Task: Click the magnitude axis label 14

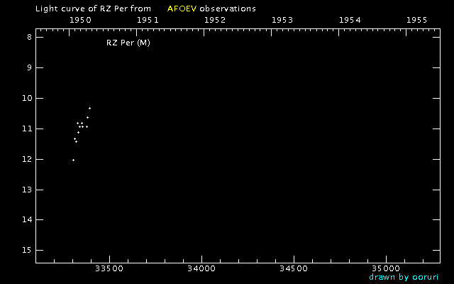Action: tap(27, 219)
